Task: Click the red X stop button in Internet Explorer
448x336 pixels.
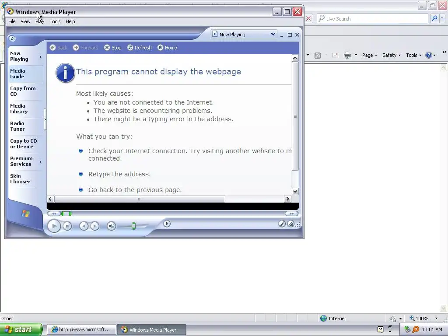Action: (308, 18)
